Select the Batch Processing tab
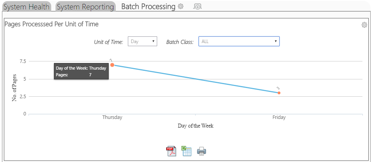This screenshot has width=373, height=162. pyautogui.click(x=148, y=6)
